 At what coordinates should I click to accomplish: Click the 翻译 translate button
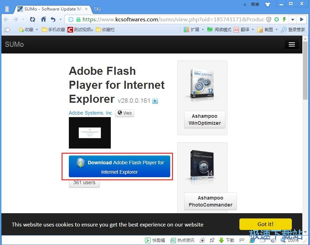tap(241, 30)
